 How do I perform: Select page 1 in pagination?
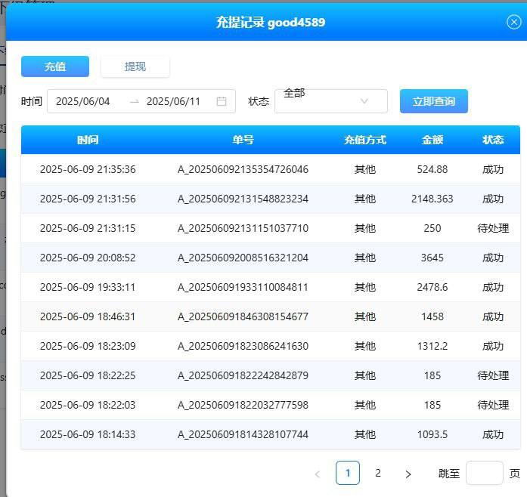click(x=348, y=474)
